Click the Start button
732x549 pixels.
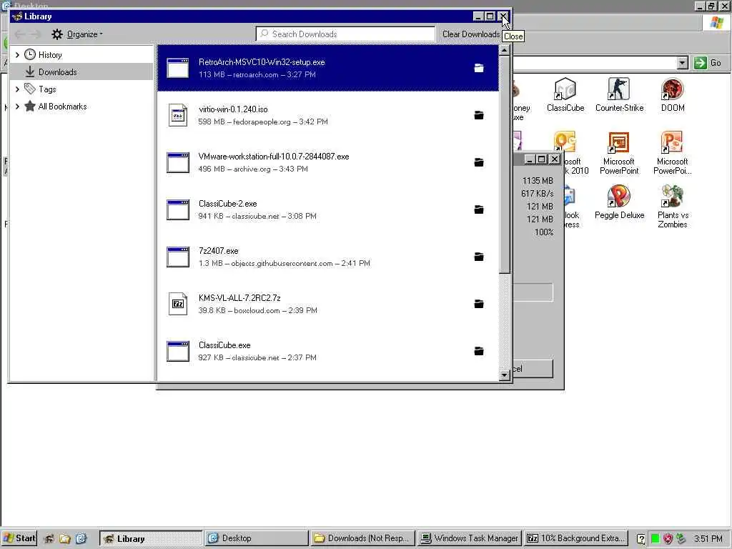(x=19, y=538)
